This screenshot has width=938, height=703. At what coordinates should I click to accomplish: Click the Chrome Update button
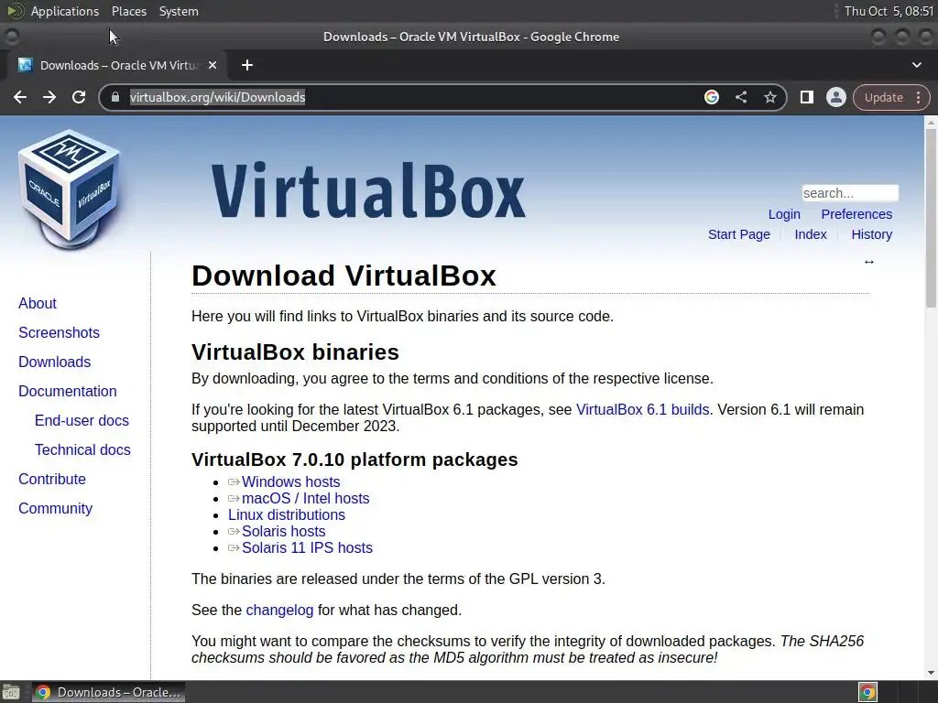click(x=883, y=97)
